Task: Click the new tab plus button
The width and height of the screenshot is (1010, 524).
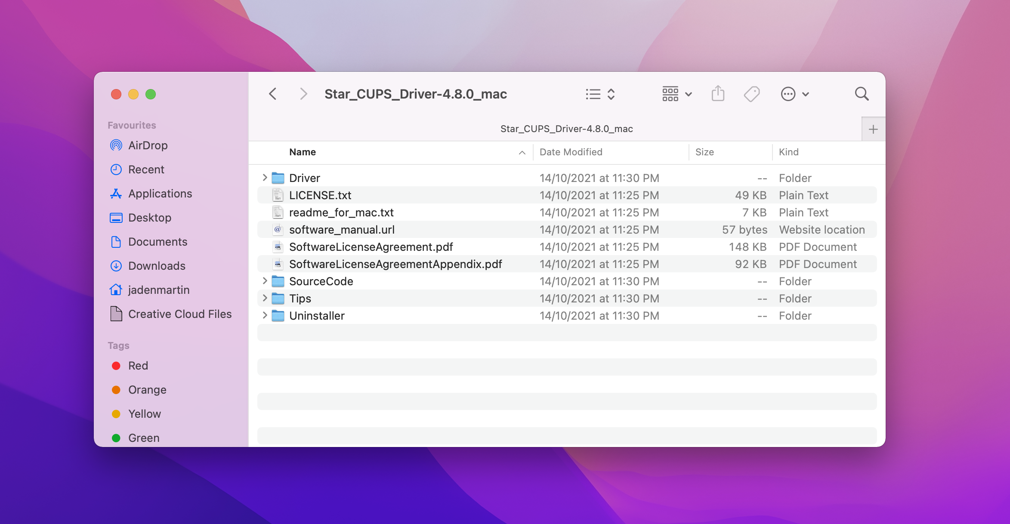Action: (x=873, y=129)
